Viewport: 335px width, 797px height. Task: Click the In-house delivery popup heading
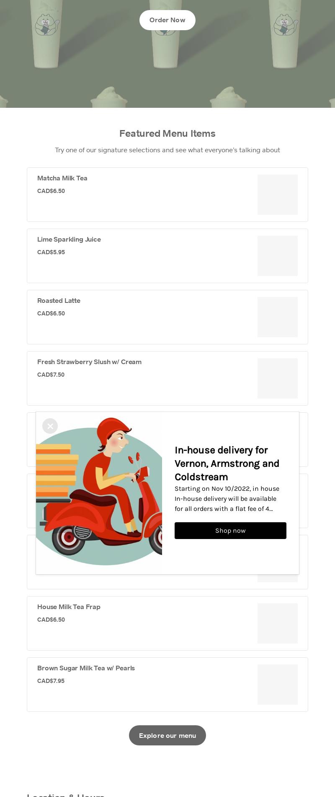click(x=227, y=464)
